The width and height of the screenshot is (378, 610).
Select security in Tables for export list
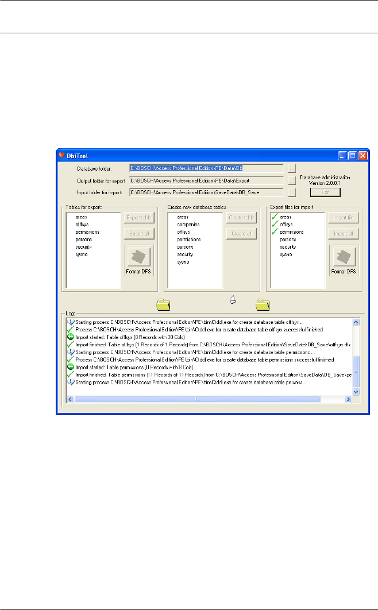84,246
